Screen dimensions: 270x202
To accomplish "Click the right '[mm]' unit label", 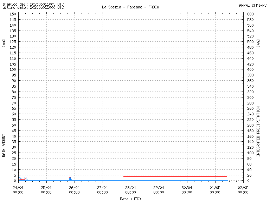I will pyautogui.click(x=258, y=43).
